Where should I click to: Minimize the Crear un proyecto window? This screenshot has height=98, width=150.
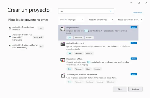click(x=131, y=2)
